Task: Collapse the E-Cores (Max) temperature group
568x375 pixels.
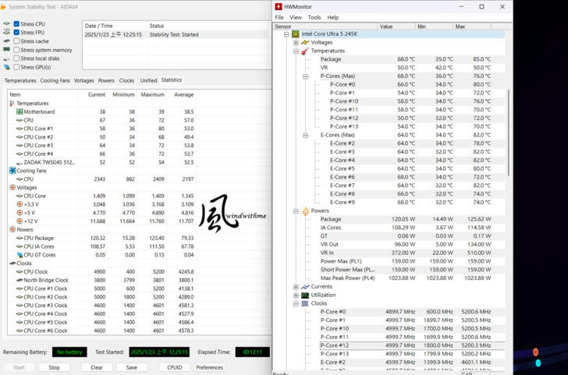Action: click(305, 135)
